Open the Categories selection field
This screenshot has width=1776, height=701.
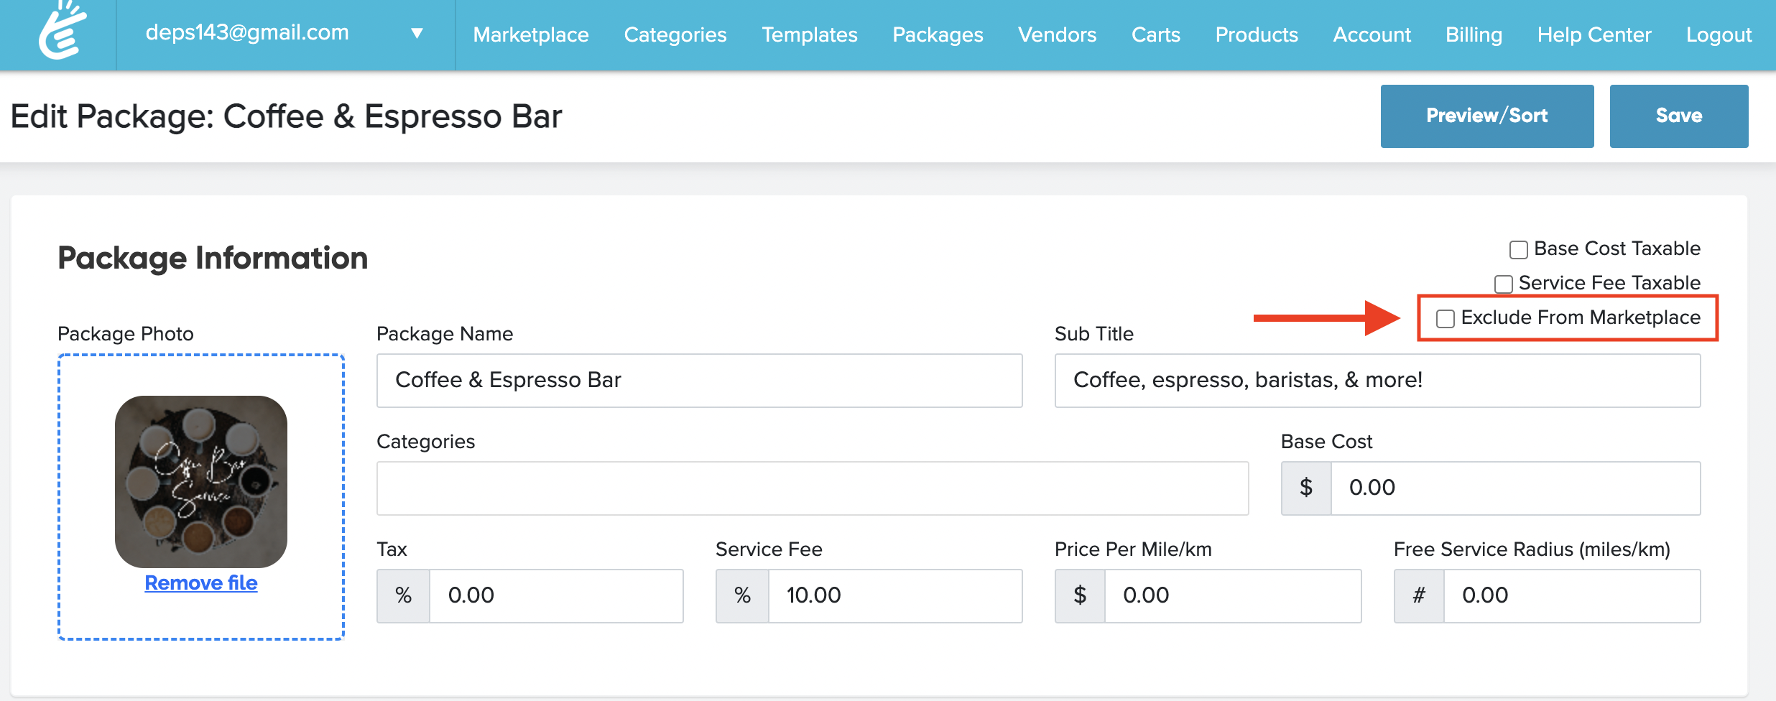point(812,488)
